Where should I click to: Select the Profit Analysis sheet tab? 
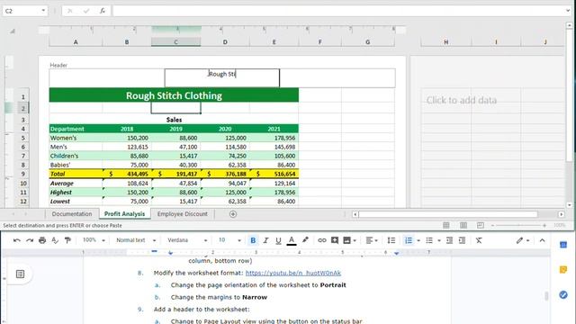point(124,214)
